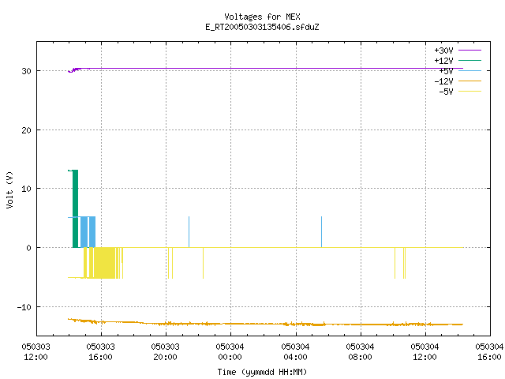Click the yellow -5V legend line sample
Image resolution: width=505 pixels, height=379 pixels.
[x=469, y=92]
